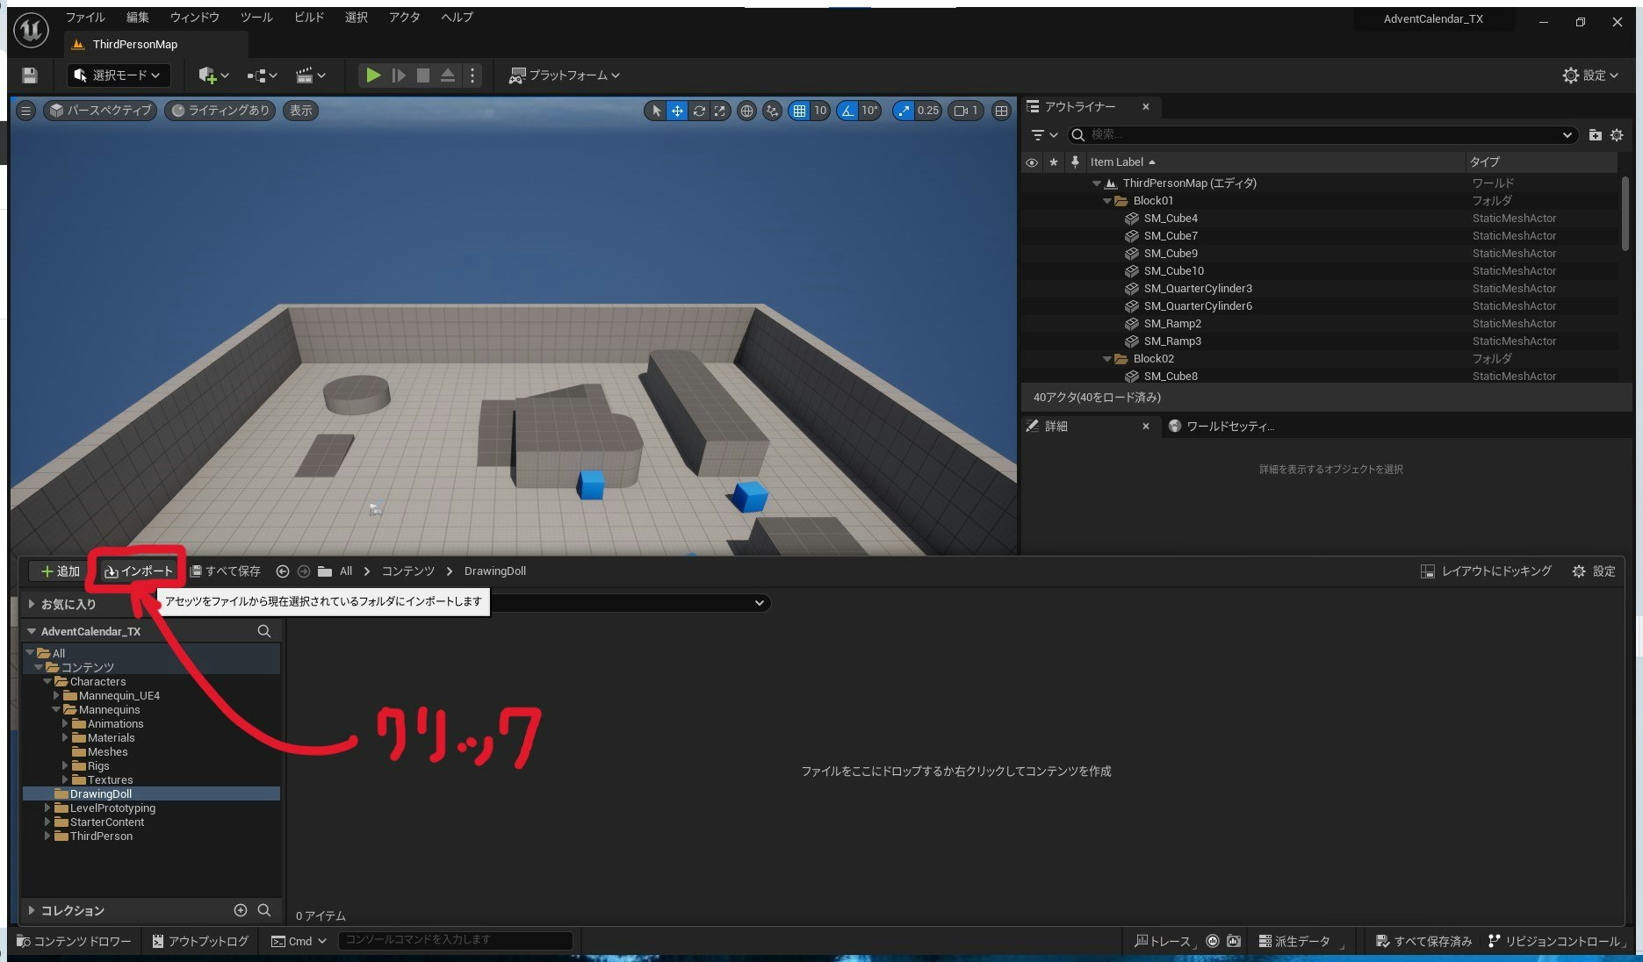The height and width of the screenshot is (962, 1643).
Task: Select the StarterContent folder
Action: click(107, 822)
